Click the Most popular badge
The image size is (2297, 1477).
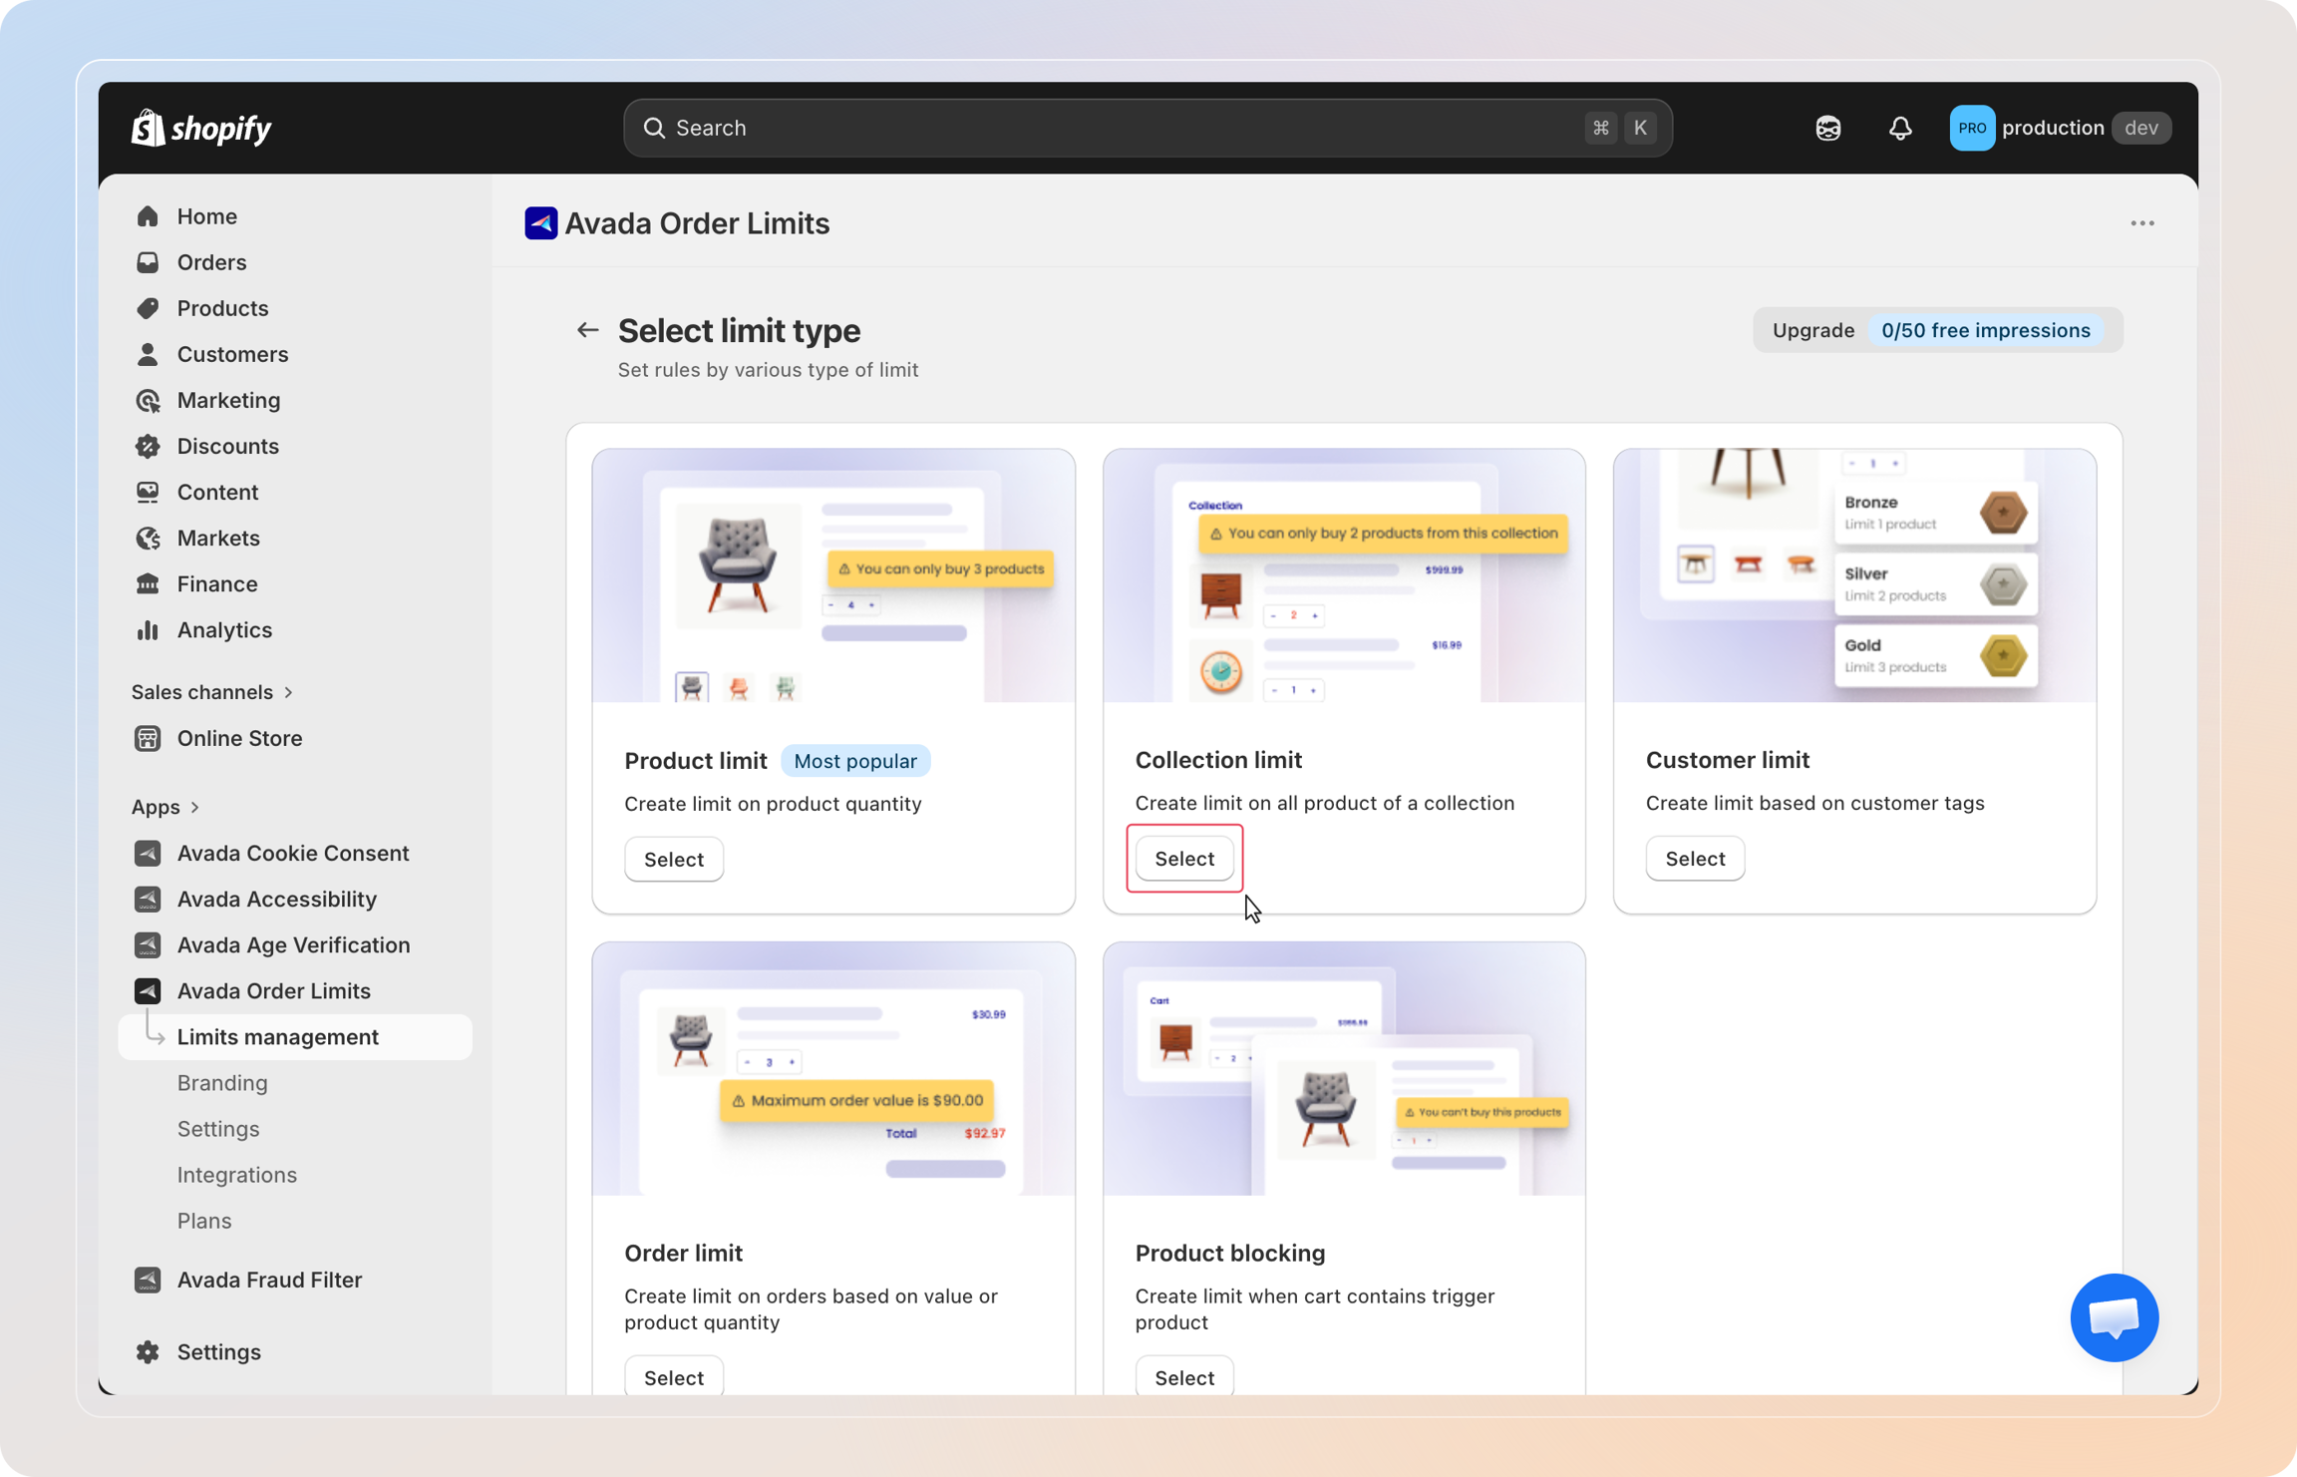click(855, 761)
